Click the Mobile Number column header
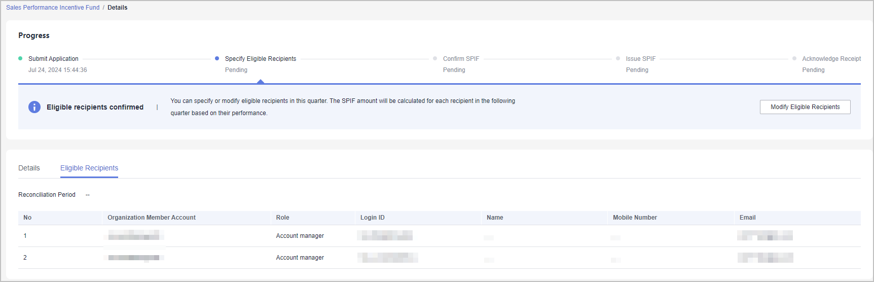Screen dimensions: 874x282 coord(635,218)
